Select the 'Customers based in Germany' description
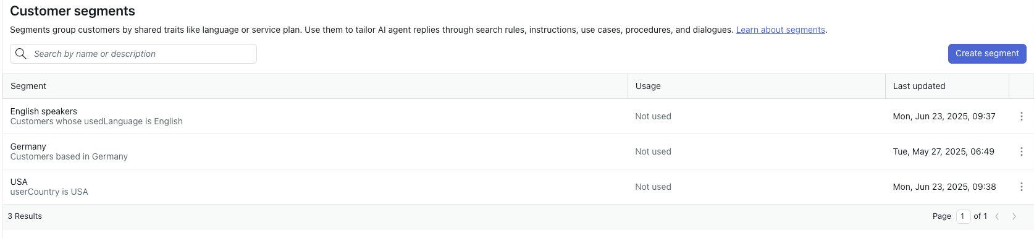 pos(69,157)
